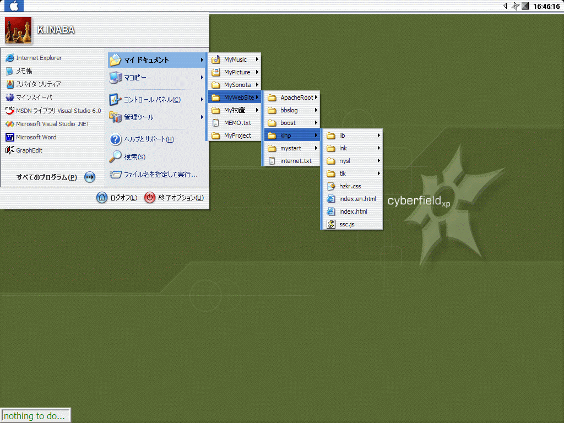
Task: Open index.html file
Action: click(353, 211)
